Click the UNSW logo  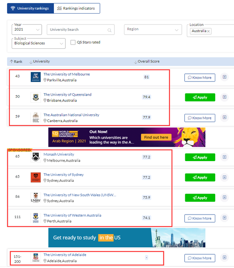(36, 198)
